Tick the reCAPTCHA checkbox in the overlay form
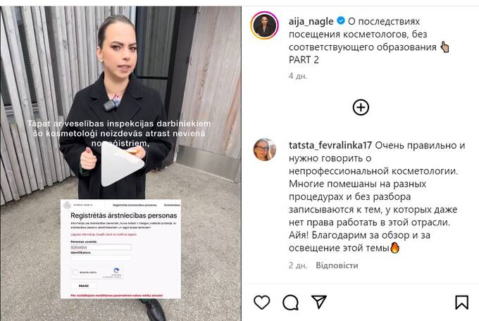 (x=75, y=272)
